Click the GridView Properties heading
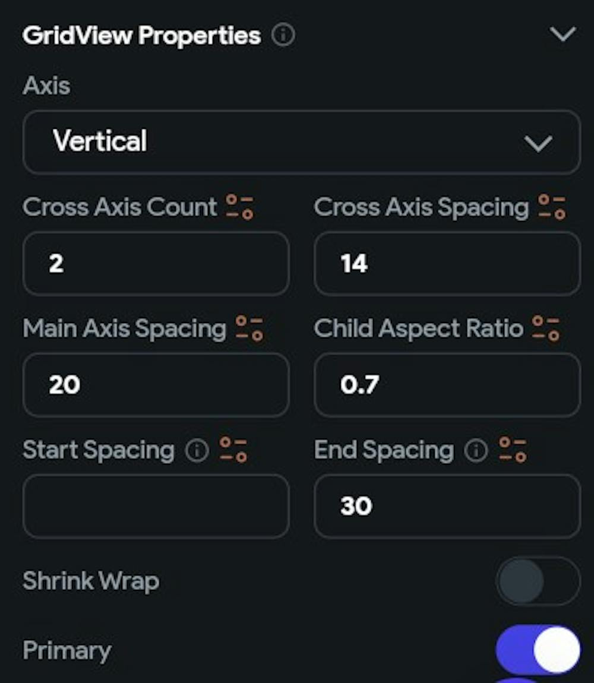Viewport: 594px width, 683px height. pos(141,36)
